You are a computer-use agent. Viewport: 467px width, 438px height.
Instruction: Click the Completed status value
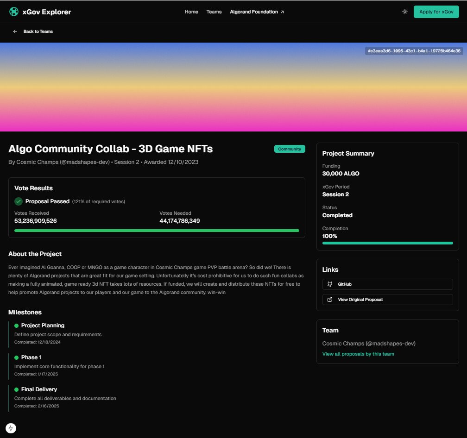coord(337,215)
